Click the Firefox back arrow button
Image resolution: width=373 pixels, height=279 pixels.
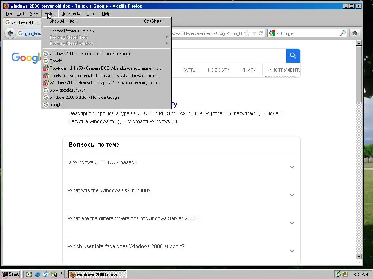click(10, 33)
